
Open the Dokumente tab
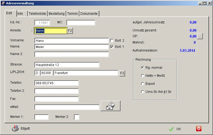(89, 14)
